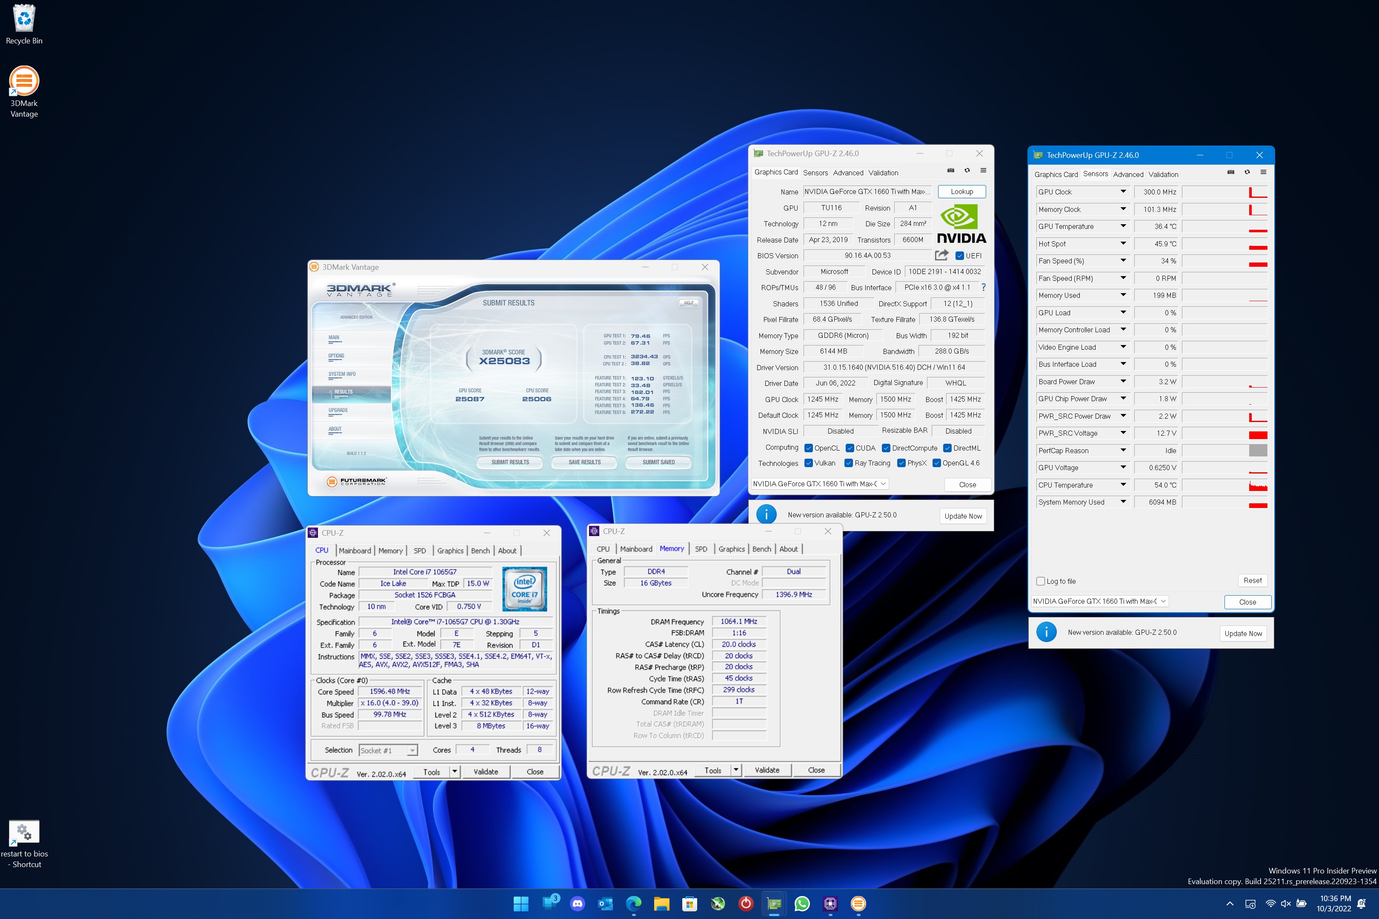
Task: Click the 3DMark Vantage taskbar icon
Action: 858,903
